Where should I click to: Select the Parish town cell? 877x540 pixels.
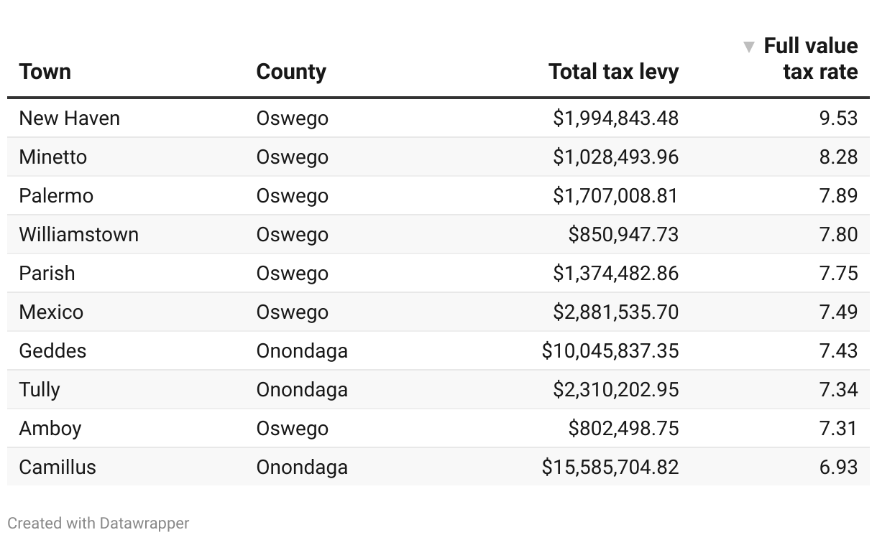(47, 273)
